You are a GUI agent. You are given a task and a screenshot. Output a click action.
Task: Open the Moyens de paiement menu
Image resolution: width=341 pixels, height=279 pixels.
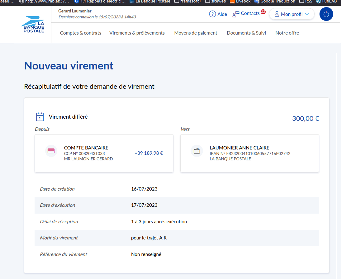(196, 33)
